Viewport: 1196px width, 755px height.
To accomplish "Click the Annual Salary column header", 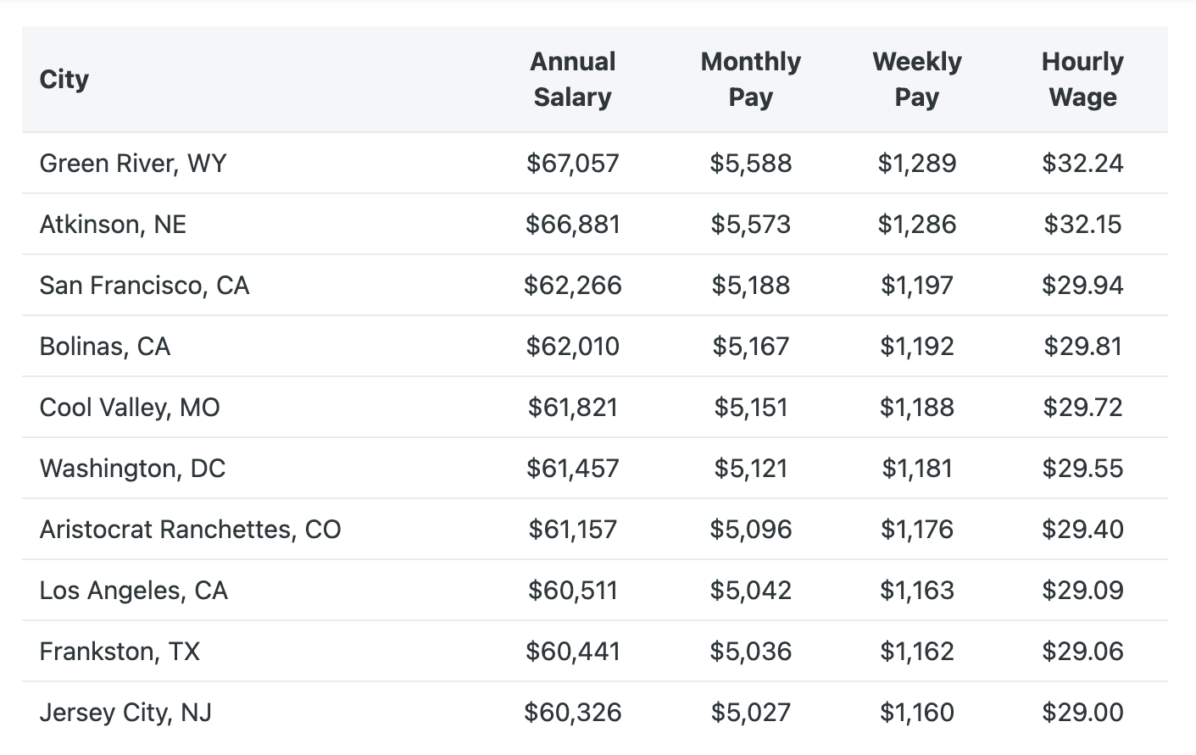I will coord(573,80).
